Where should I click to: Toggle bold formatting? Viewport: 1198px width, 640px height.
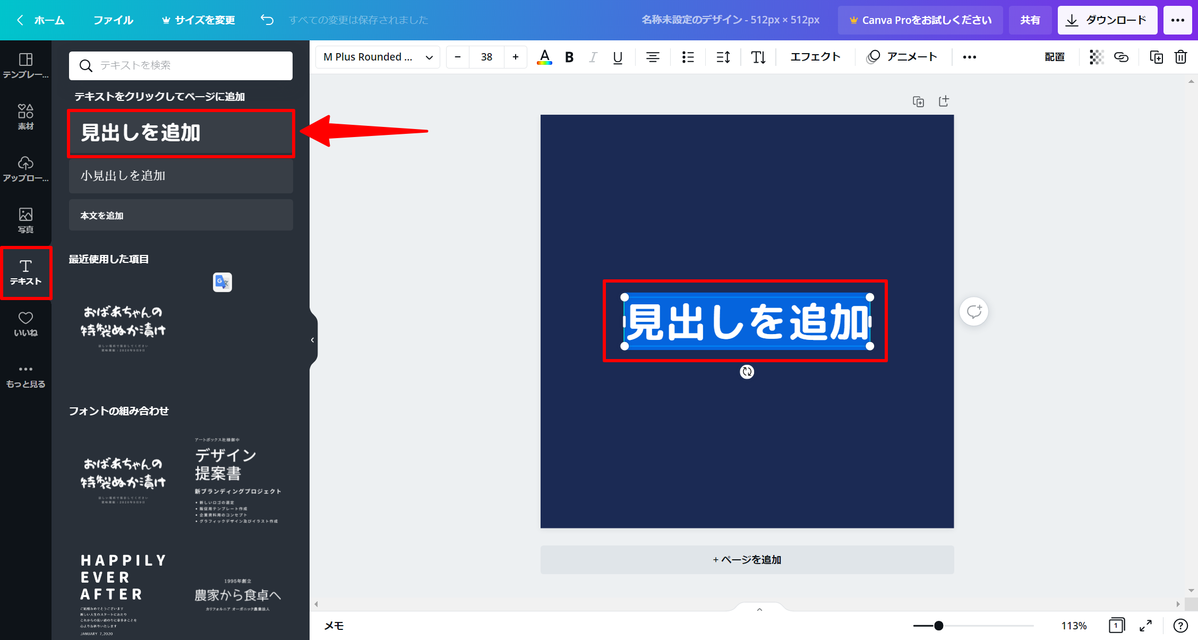pyautogui.click(x=569, y=57)
